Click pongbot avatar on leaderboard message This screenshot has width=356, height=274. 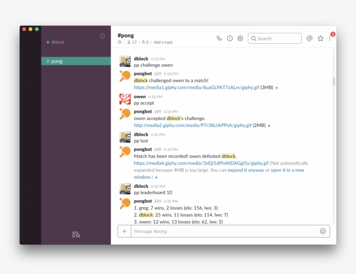pyautogui.click(x=125, y=203)
